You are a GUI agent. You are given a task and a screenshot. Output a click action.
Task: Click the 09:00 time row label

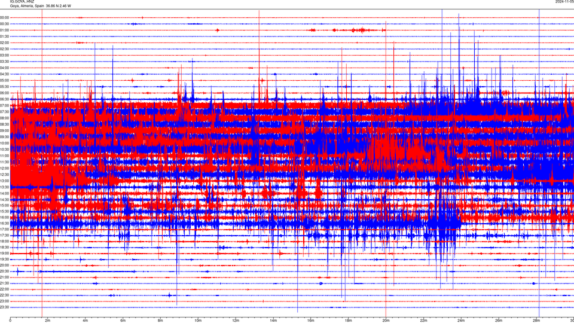tap(4, 131)
